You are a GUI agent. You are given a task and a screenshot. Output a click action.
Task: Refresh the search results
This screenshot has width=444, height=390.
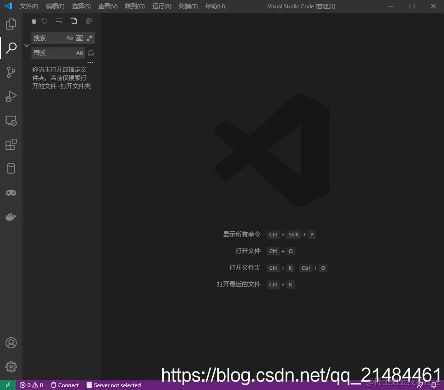click(x=44, y=21)
